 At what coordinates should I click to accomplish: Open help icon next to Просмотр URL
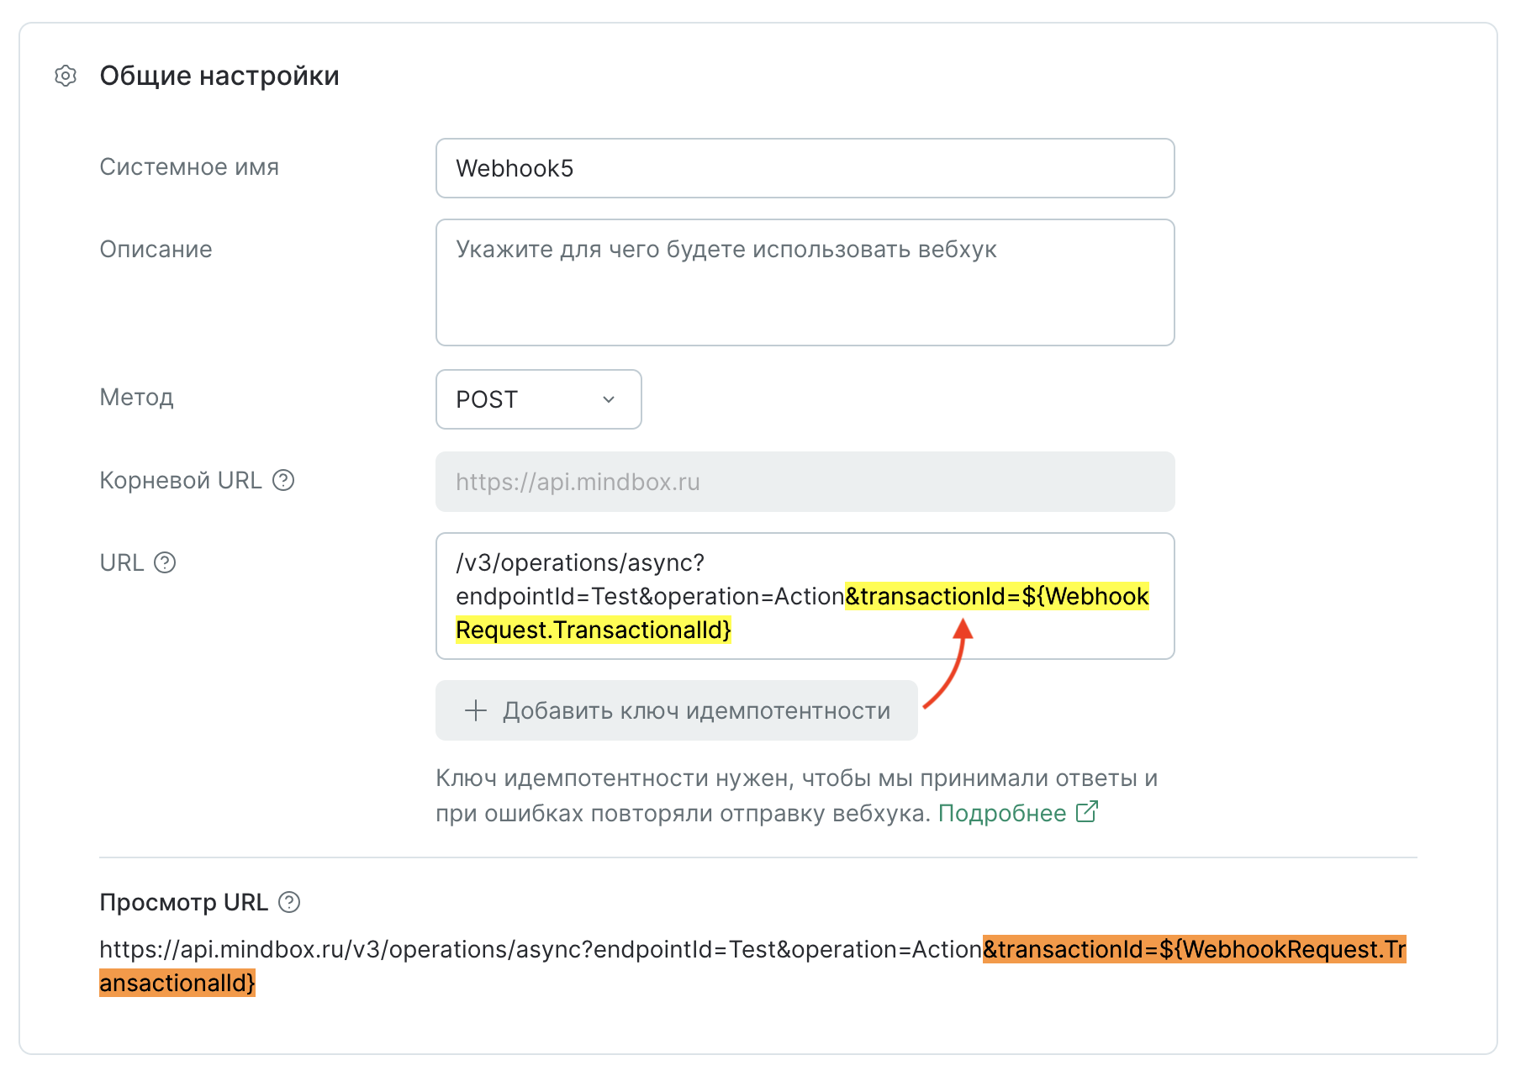coord(289,902)
